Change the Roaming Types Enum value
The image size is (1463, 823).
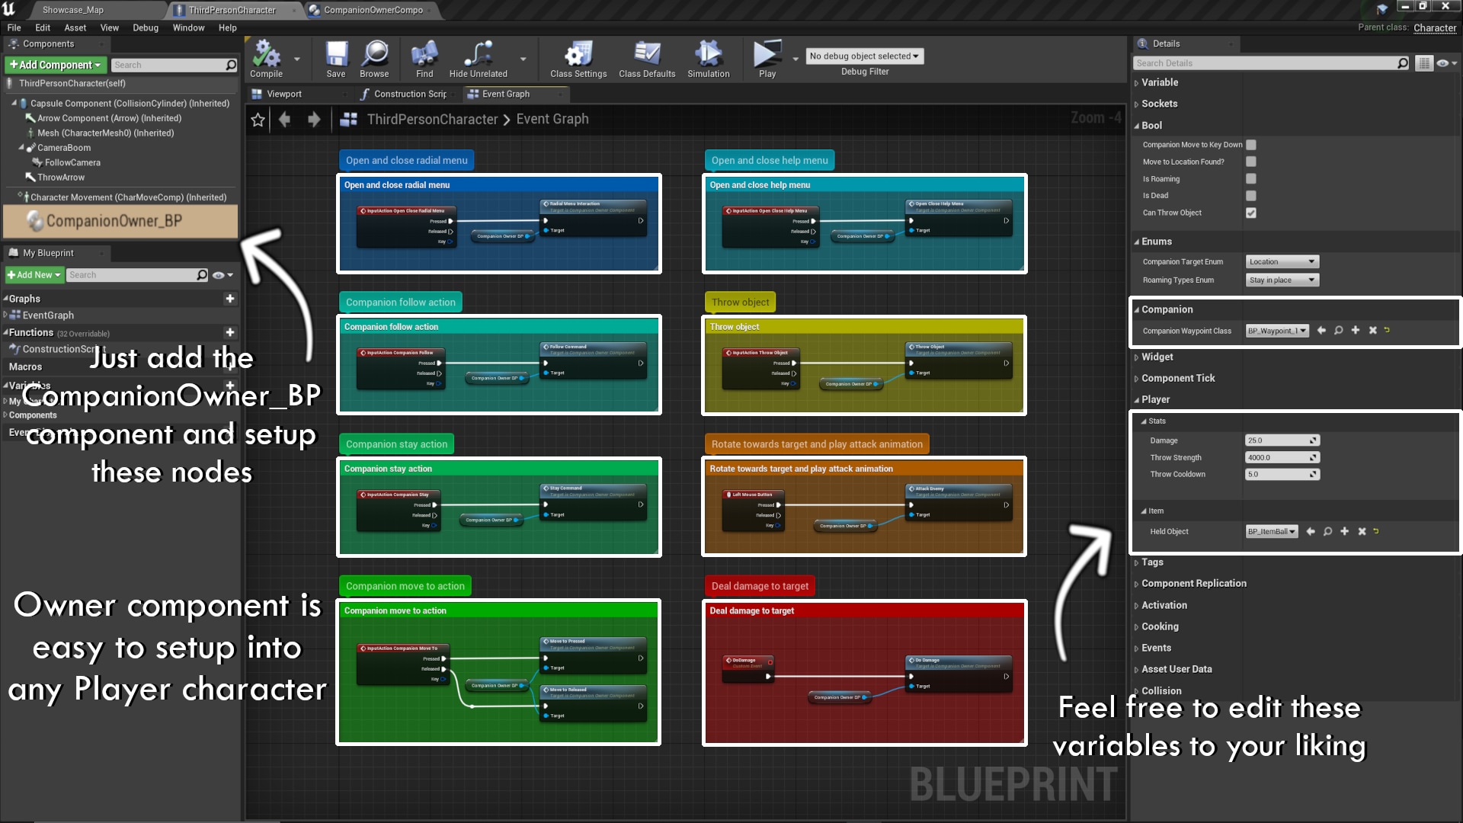point(1282,280)
